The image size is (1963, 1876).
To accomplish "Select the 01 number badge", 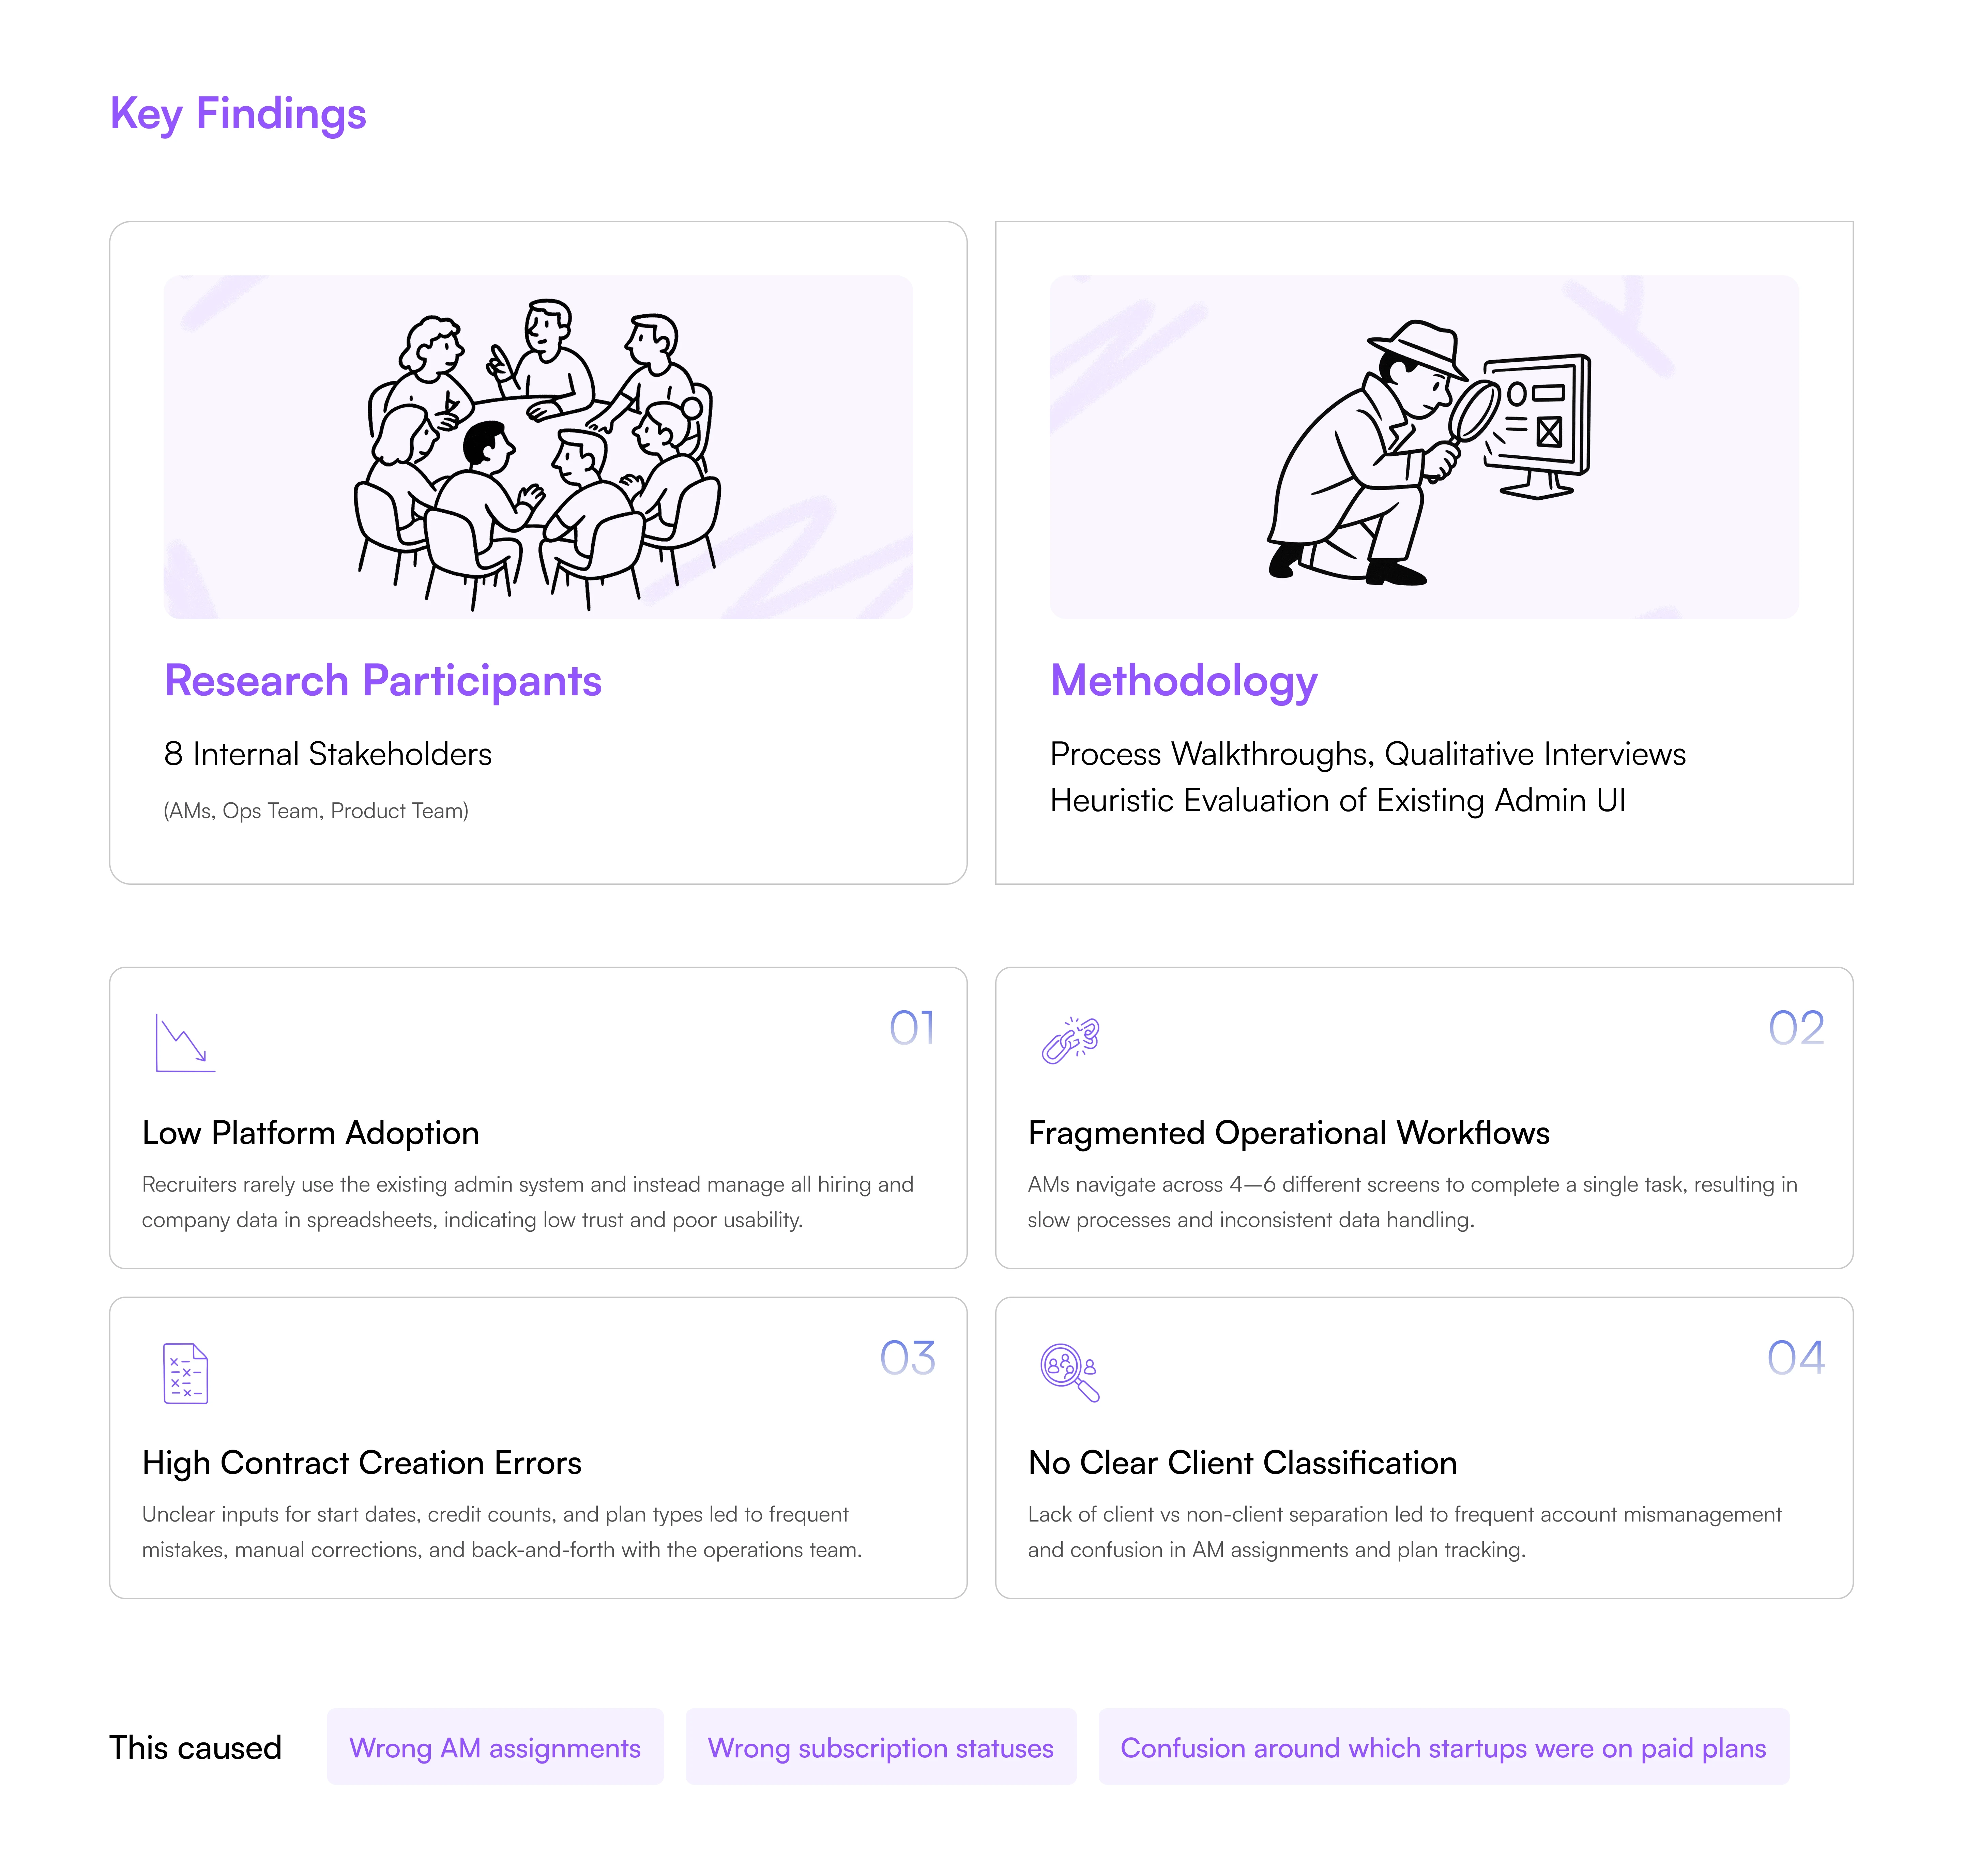I will 911,1028.
